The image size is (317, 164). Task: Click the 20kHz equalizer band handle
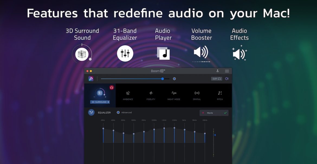tap(205, 133)
